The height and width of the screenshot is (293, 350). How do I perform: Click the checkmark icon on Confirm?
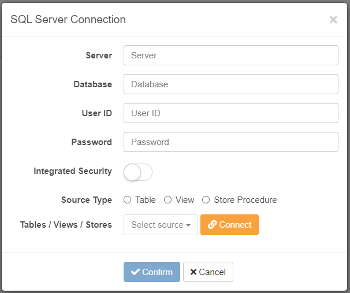(135, 272)
